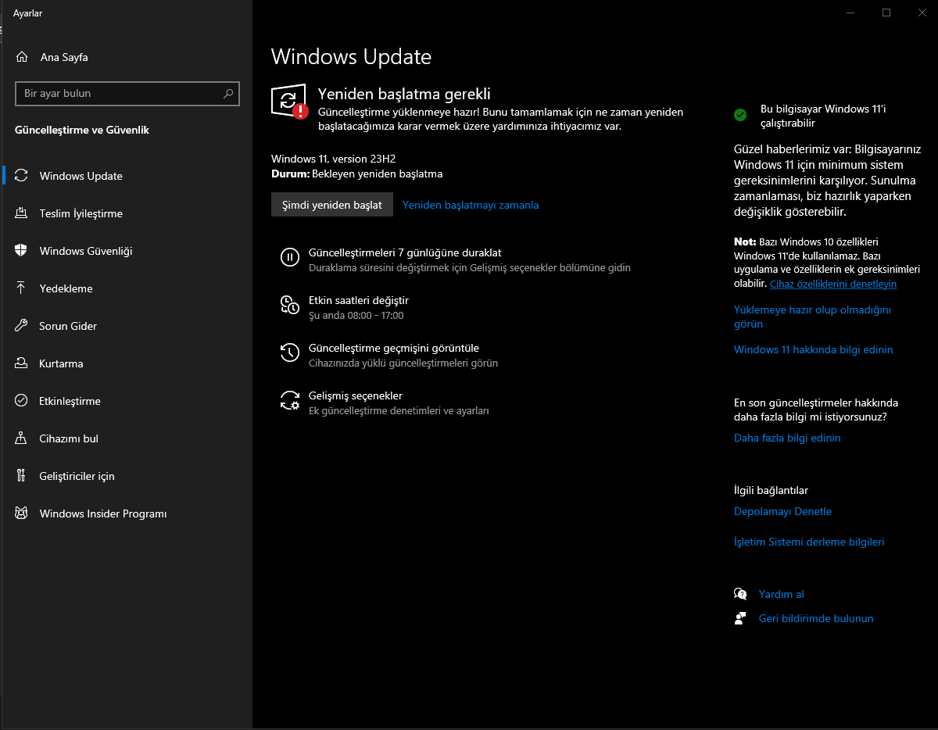The height and width of the screenshot is (730, 938).
Task: Click the Yardım al chat bubble icon
Action: pyautogui.click(x=740, y=594)
